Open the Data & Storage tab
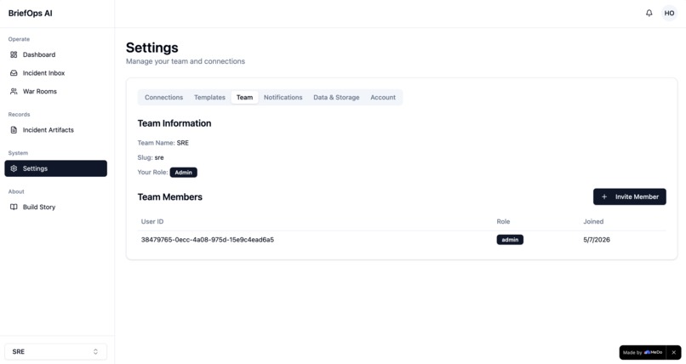The height and width of the screenshot is (364, 686). tap(336, 98)
